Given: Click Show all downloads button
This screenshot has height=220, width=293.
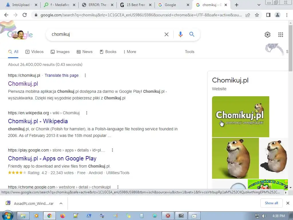Looking at the screenshot, I should 271,203.
